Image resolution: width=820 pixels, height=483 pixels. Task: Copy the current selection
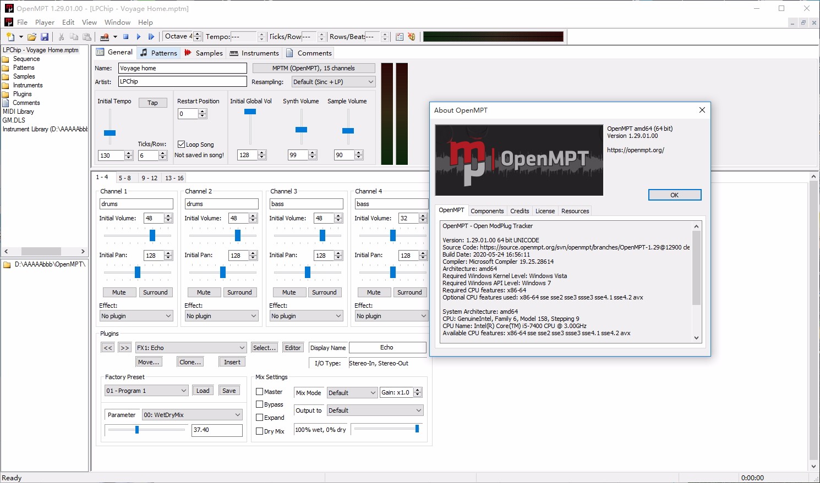(74, 36)
